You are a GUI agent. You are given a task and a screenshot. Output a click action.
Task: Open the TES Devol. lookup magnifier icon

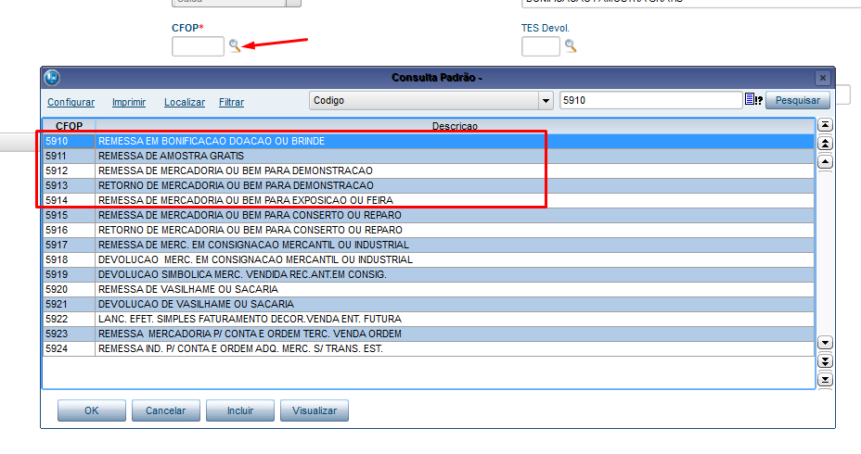(x=571, y=46)
